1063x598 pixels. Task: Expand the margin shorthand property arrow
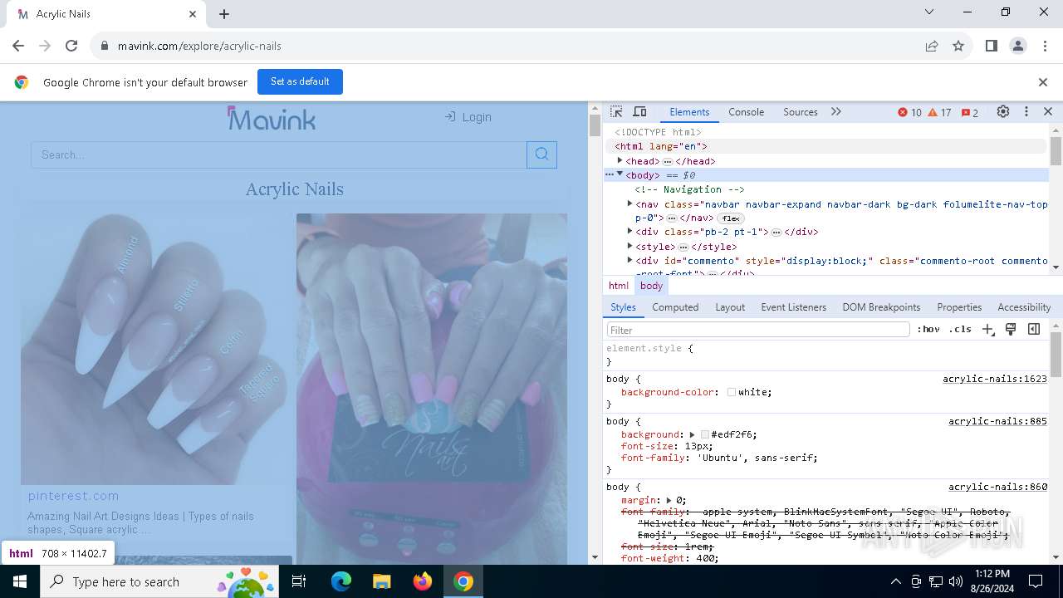coord(669,500)
